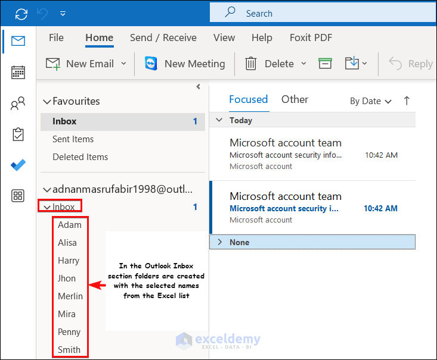Open the unread Microsoft account security email
Image resolution: width=437 pixels, height=360 pixels.
(x=312, y=208)
